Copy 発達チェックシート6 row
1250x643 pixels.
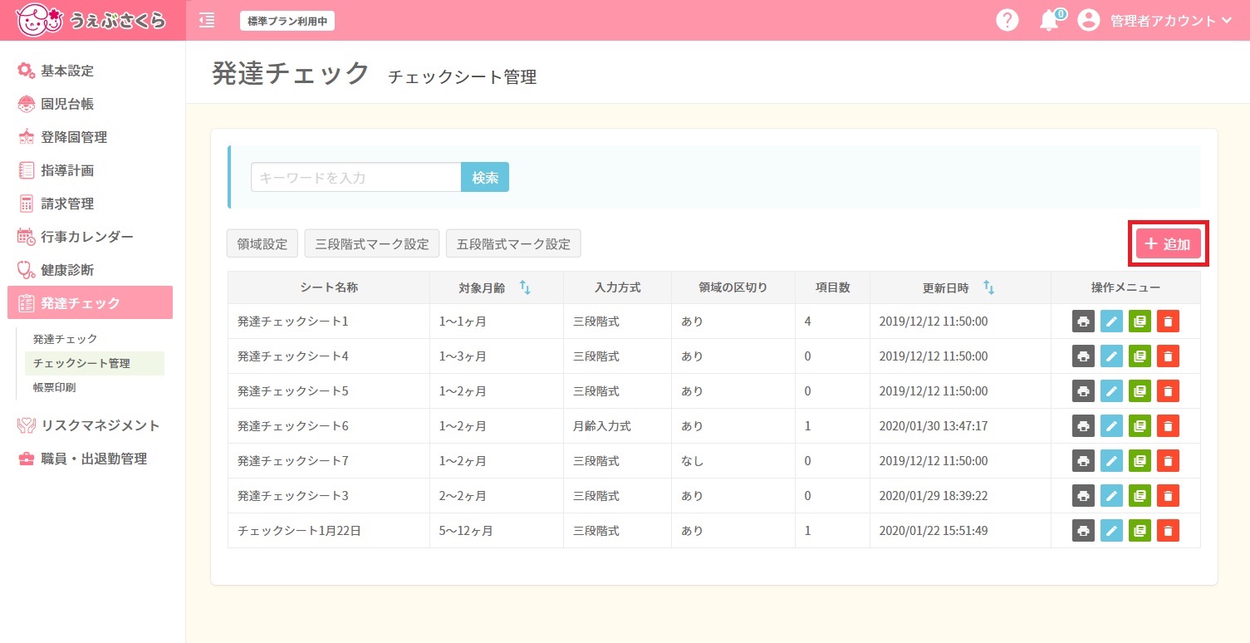pyautogui.click(x=1140, y=426)
